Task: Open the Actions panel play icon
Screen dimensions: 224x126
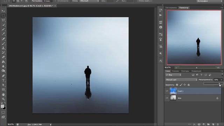Action: tap(161, 15)
